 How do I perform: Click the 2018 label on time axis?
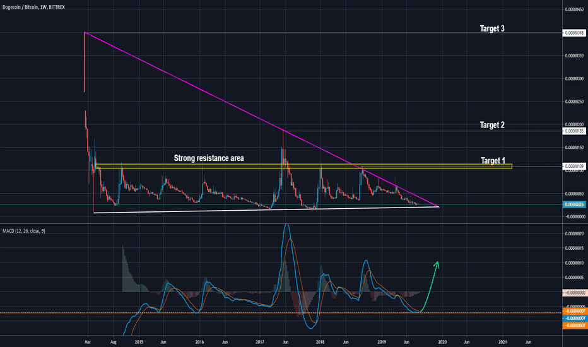pos(320,342)
